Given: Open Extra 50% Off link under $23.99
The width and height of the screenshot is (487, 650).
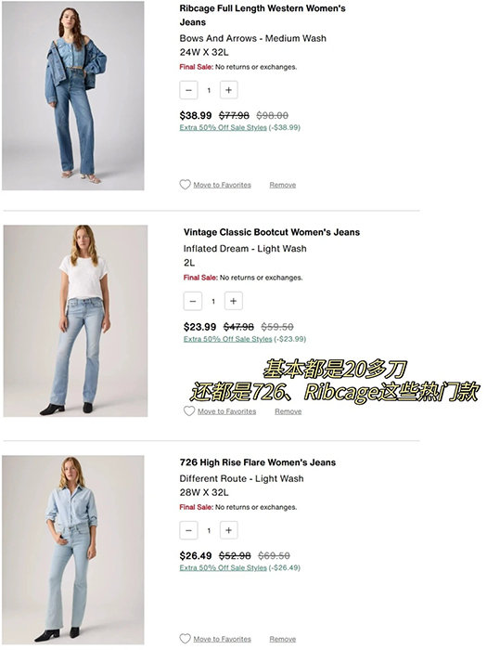Looking at the screenshot, I should click(x=228, y=339).
